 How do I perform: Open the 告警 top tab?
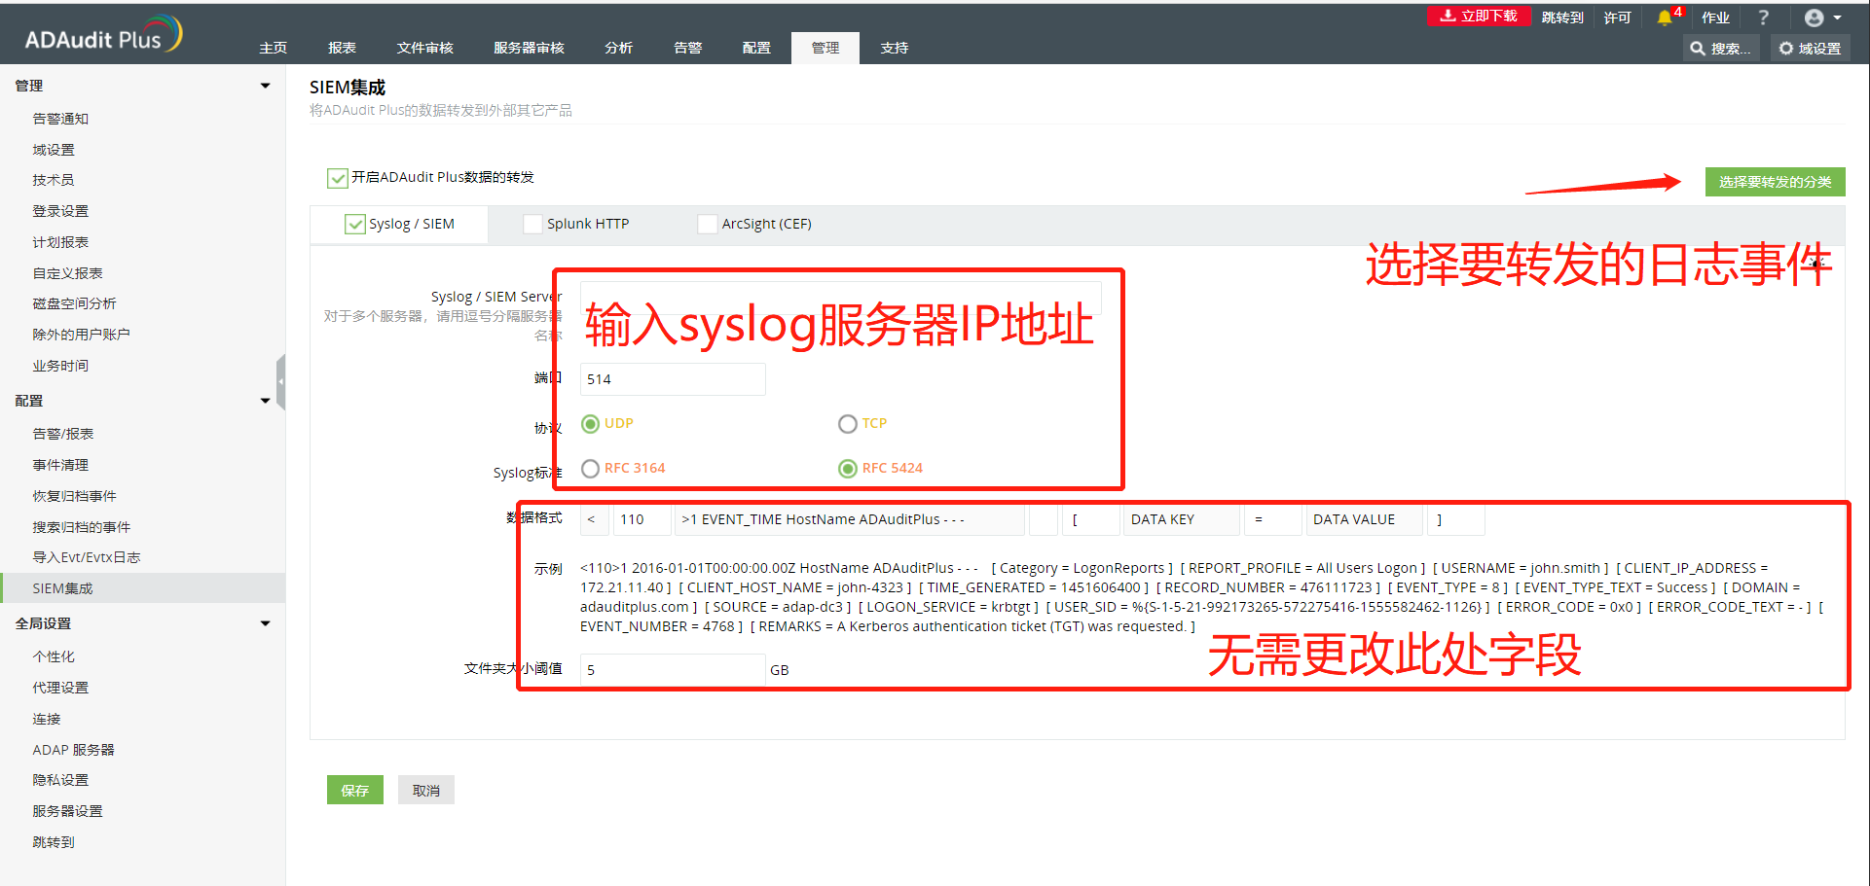(x=687, y=48)
